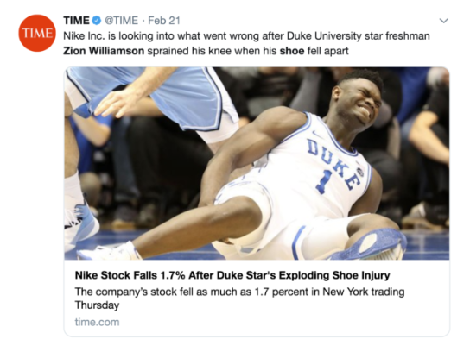Click the card description about New York trading

pyautogui.click(x=239, y=299)
